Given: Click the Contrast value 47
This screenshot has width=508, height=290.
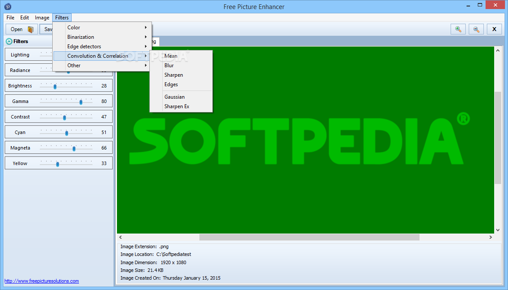Looking at the screenshot, I should click(104, 117).
